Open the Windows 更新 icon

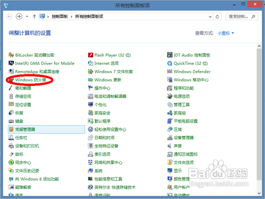pyautogui.click(x=91, y=80)
